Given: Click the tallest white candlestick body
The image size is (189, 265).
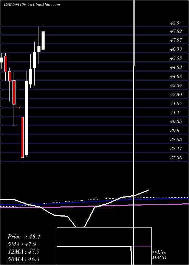Looking at the screenshot, I should pos(26,118).
